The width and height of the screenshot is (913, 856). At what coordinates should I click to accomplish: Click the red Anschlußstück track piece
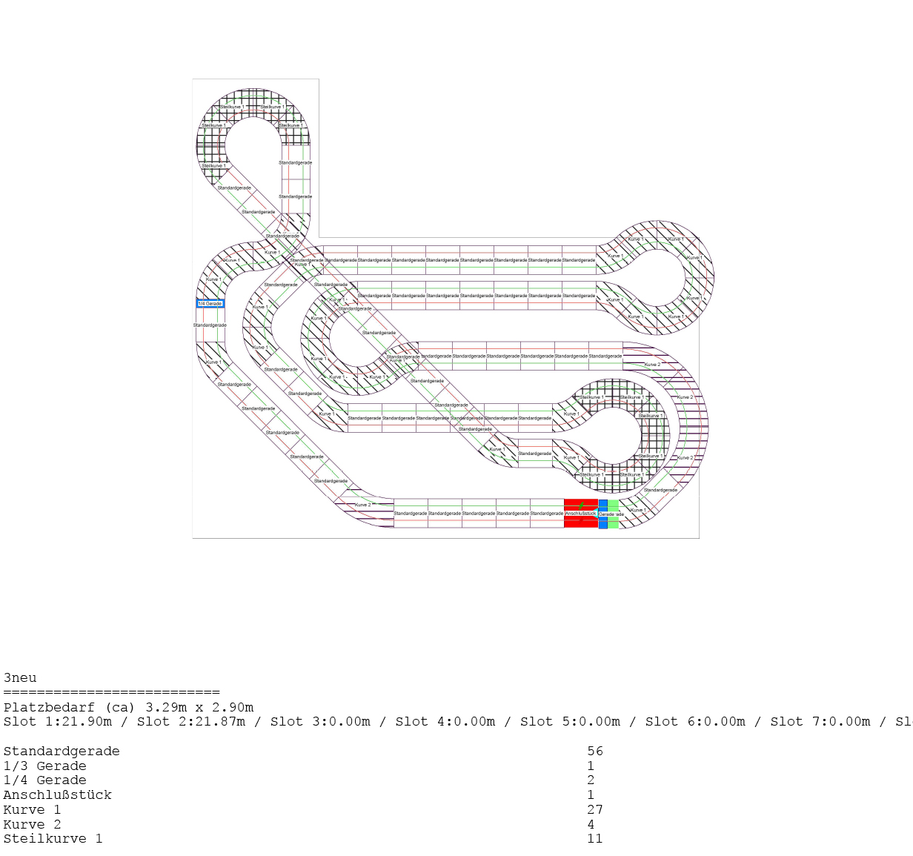point(581,513)
